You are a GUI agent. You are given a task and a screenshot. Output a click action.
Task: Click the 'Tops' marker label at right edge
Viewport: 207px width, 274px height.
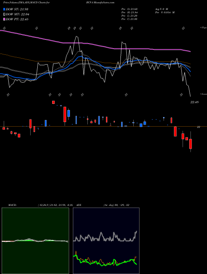(204, 28)
